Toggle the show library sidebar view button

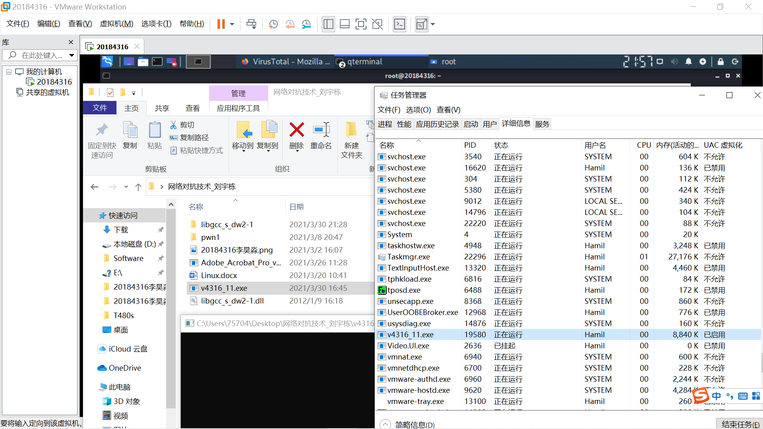point(328,24)
